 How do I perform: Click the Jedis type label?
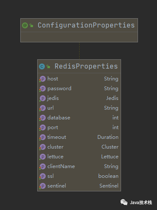coord(112,98)
